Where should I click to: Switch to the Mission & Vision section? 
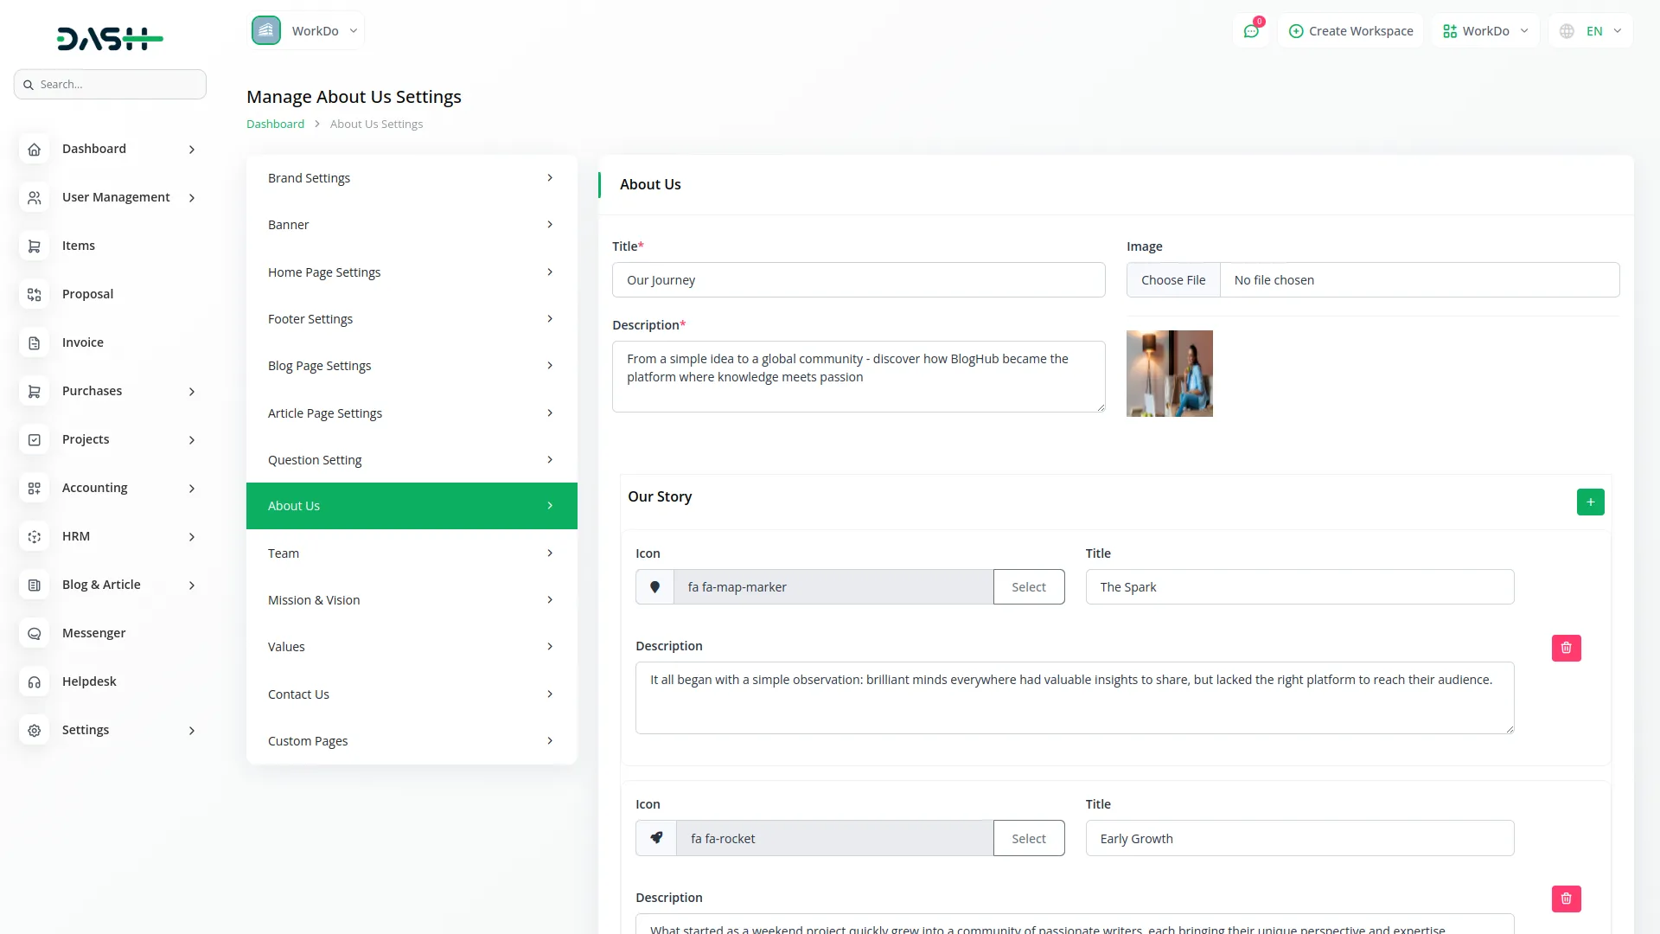(411, 600)
